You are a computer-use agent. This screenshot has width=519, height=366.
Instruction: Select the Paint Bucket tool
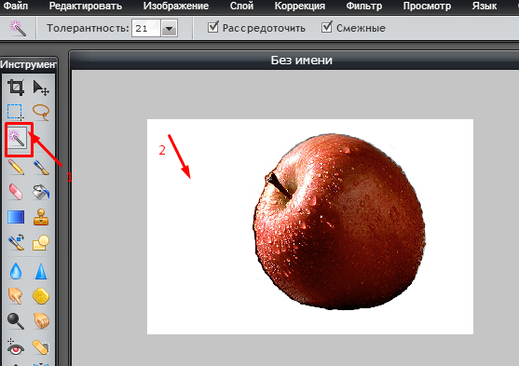coord(41,192)
